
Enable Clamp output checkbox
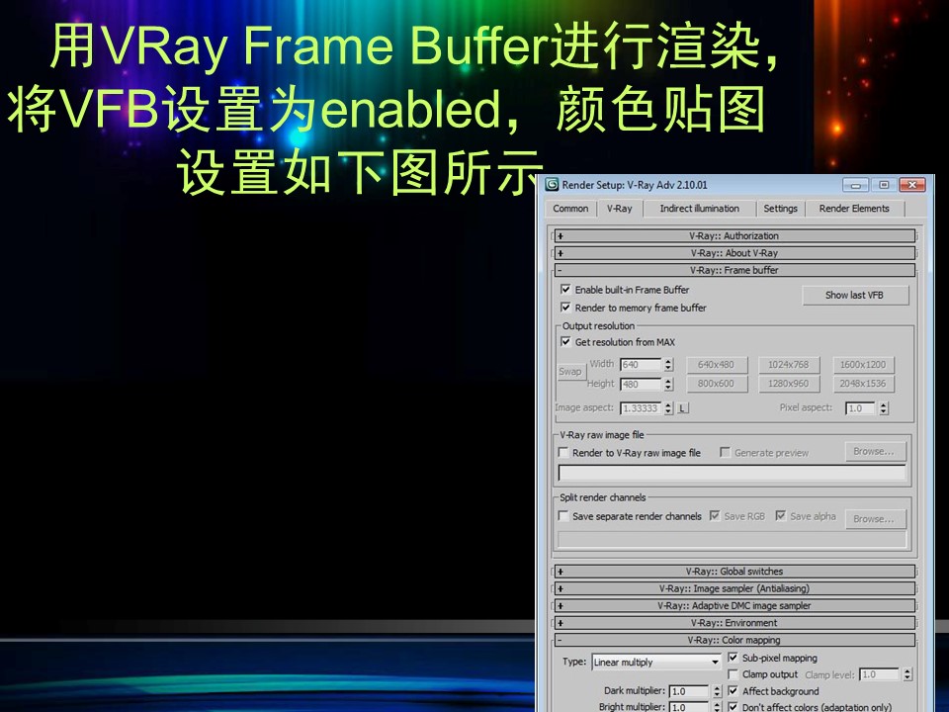pyautogui.click(x=733, y=674)
